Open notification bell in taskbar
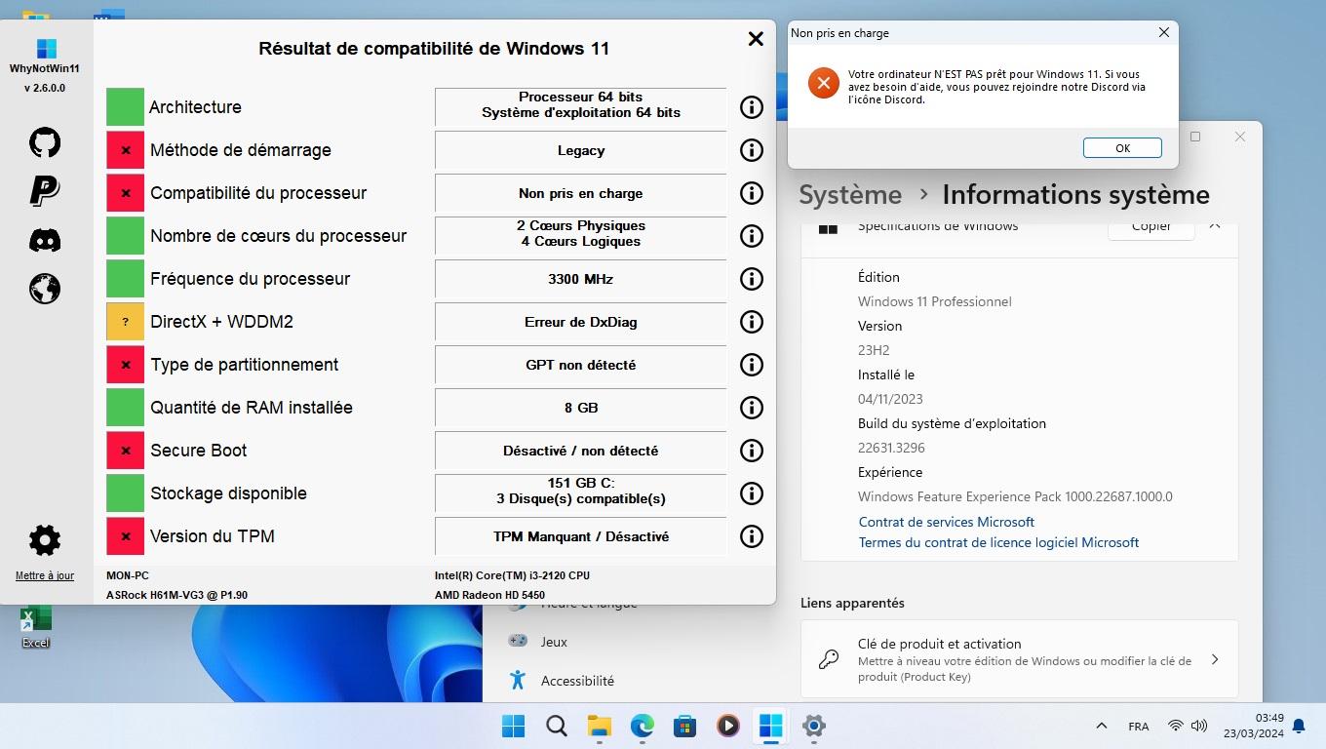Viewport: 1326px width, 749px height. 1299,727
